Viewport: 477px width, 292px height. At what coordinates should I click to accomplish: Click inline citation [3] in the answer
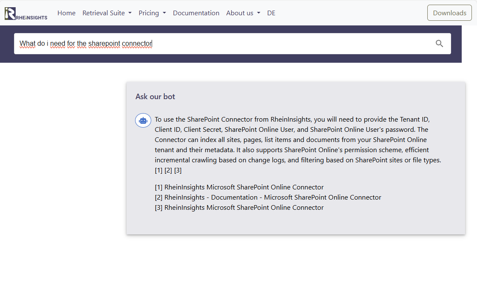178,170
